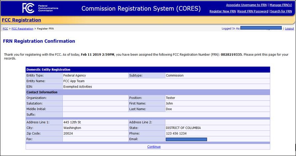Open FCC Registration breadcrumb link
296x156 pixels.
[22, 29]
